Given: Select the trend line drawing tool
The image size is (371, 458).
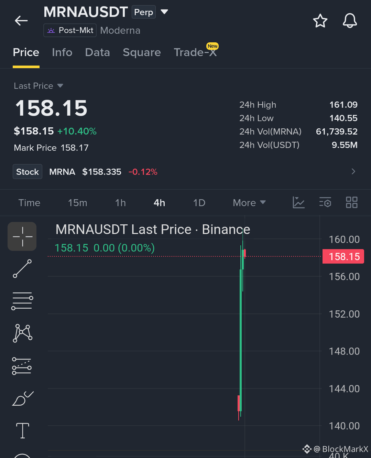Looking at the screenshot, I should pyautogui.click(x=22, y=268).
